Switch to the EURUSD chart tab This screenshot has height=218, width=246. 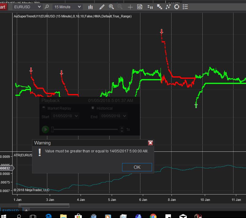coord(11,210)
